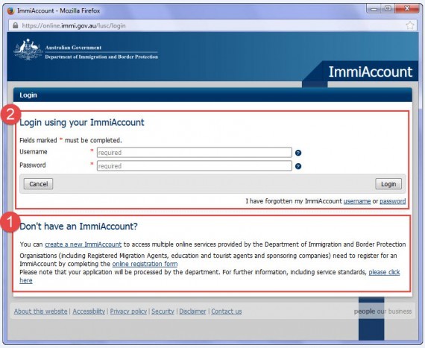Image resolution: width=425 pixels, height=348 pixels.
Task: Click the Password help question-mark icon
Action: pyautogui.click(x=298, y=166)
